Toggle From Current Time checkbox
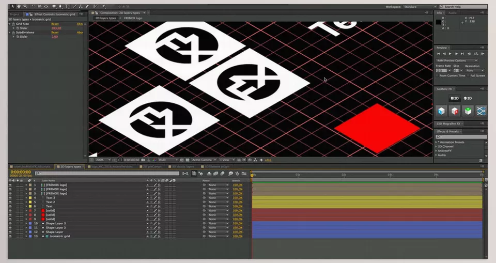 coord(438,75)
